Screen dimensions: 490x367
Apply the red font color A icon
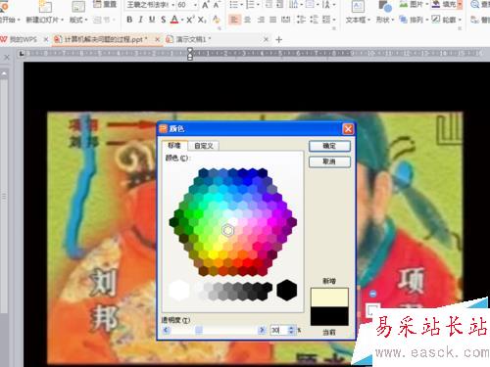[174, 20]
